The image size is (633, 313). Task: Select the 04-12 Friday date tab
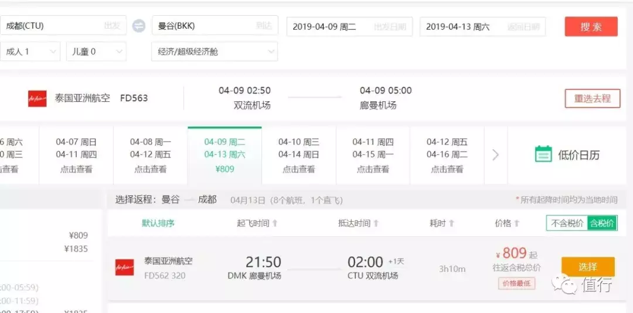point(447,155)
